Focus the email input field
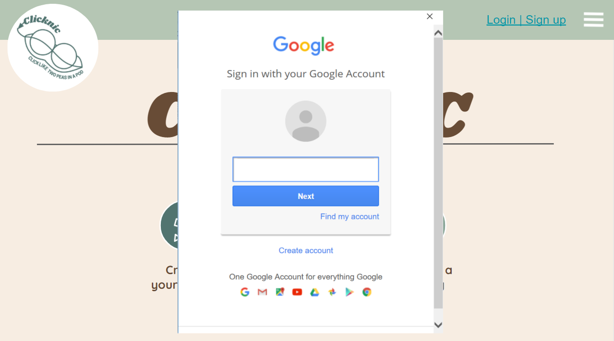The image size is (614, 341). pyautogui.click(x=306, y=169)
